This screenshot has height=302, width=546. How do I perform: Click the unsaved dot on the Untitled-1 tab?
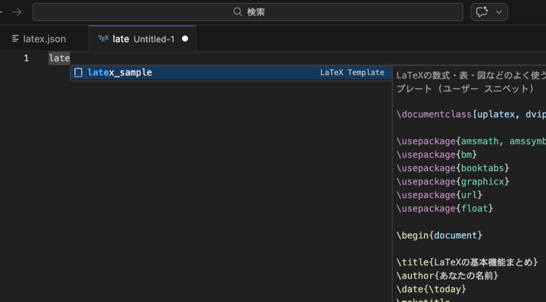click(185, 38)
